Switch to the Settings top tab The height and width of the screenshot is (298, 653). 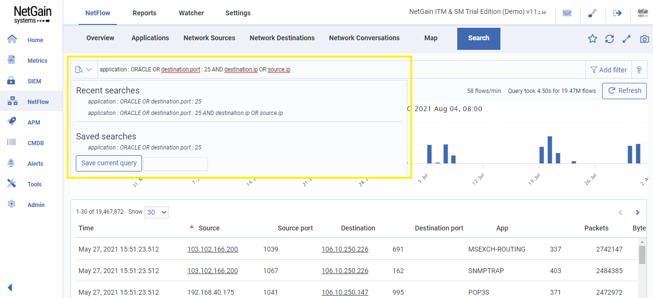point(238,13)
